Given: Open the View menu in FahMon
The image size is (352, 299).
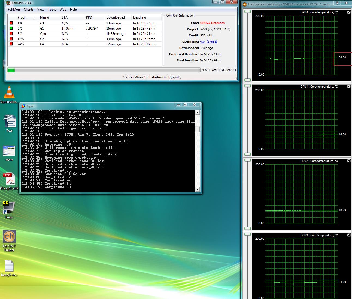Looking at the screenshot, I should (x=41, y=10).
